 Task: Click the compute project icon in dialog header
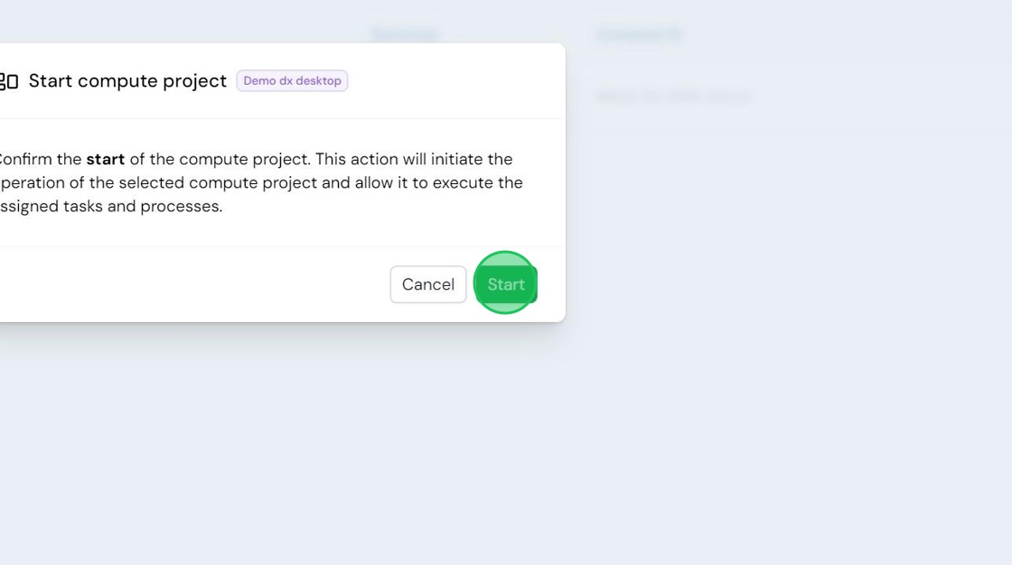coord(9,81)
